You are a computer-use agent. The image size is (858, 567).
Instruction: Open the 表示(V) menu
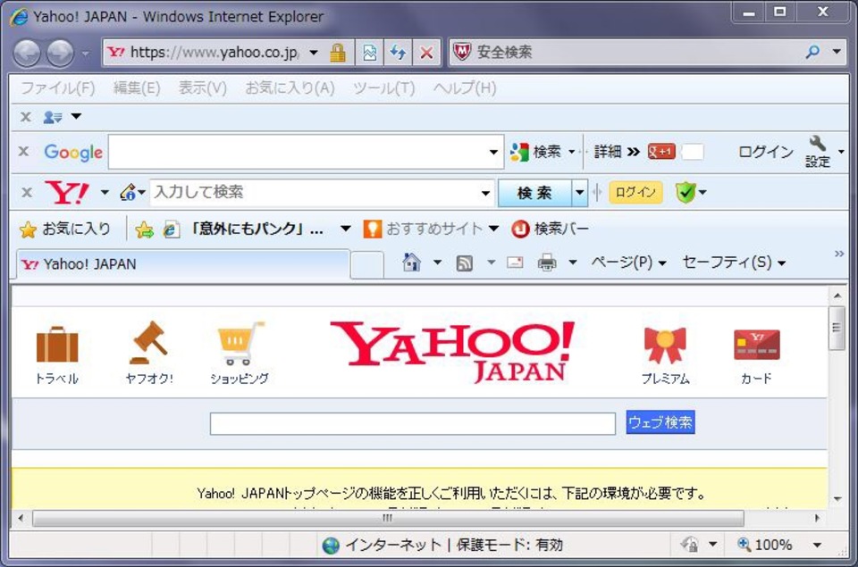tap(203, 88)
